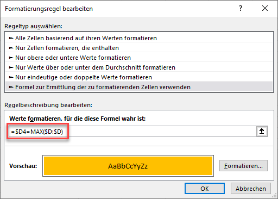
Task: Click the dialog resize grip corner
Action: (274, 195)
